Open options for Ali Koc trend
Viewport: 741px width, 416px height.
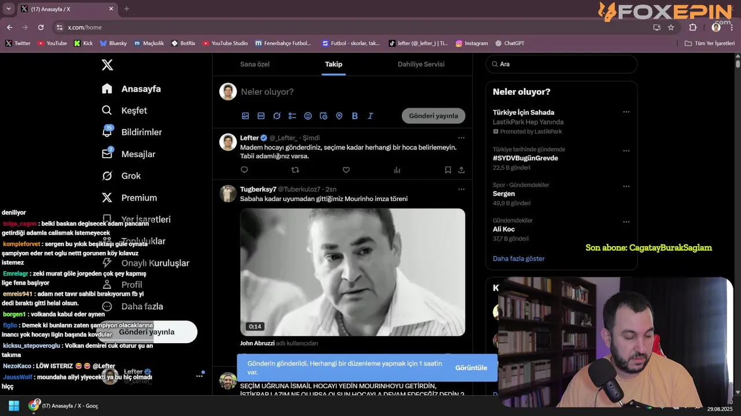tap(626, 222)
